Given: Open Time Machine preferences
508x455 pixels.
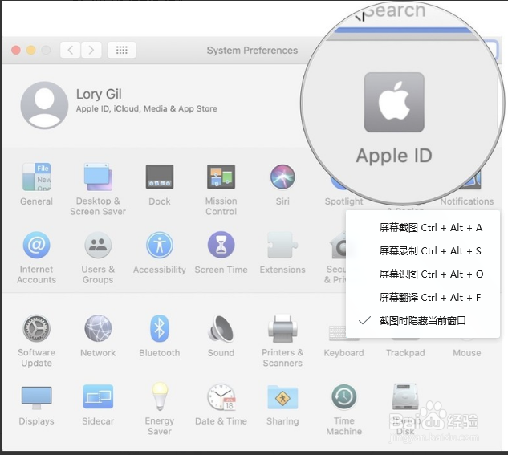Looking at the screenshot, I should (x=344, y=396).
